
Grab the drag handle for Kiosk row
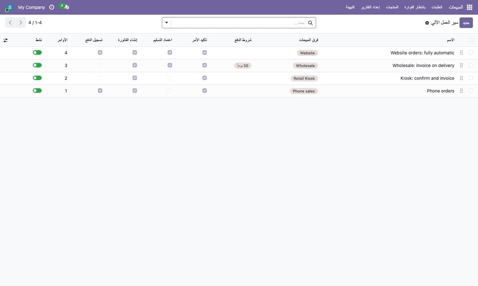[x=461, y=78]
